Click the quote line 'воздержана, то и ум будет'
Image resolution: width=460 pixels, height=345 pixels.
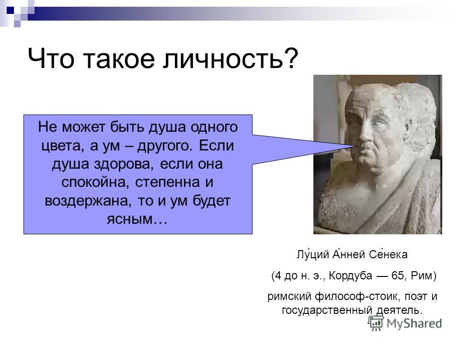click(138, 201)
